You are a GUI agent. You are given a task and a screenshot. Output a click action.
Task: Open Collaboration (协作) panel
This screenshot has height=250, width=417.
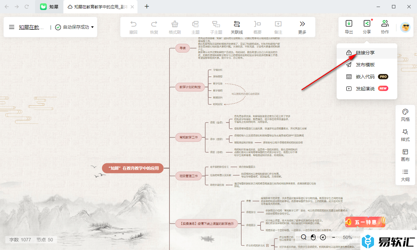tap(385, 27)
